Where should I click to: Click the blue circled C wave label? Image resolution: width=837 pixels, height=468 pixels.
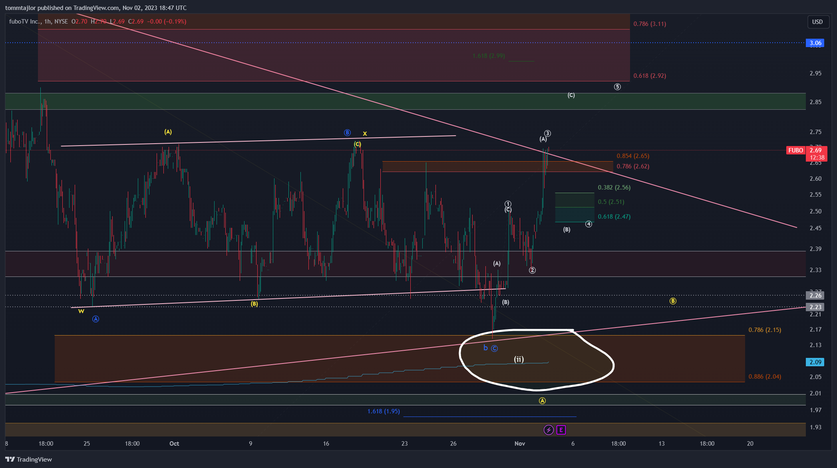(x=494, y=348)
